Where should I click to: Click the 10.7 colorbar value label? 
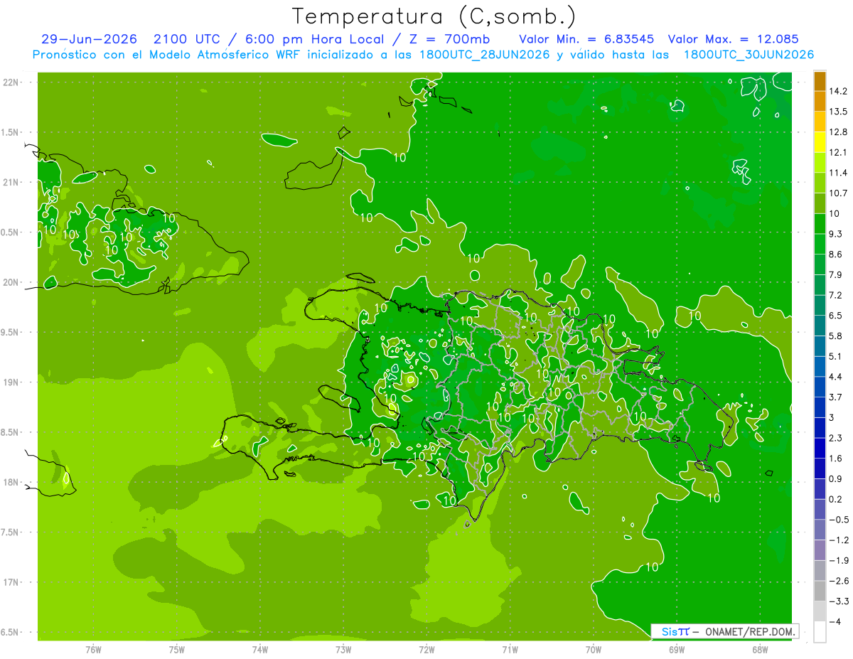coord(838,193)
